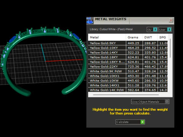Click the Library: Cutout White label
Viewport: 183px width, 137px height.
pos(111,29)
